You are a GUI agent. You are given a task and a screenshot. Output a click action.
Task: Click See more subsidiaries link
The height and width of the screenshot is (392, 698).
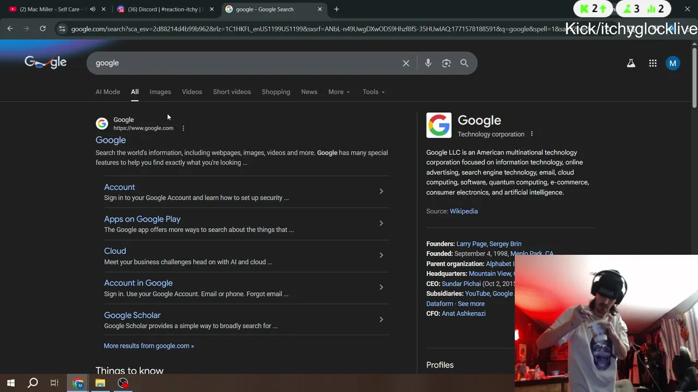tap(471, 304)
